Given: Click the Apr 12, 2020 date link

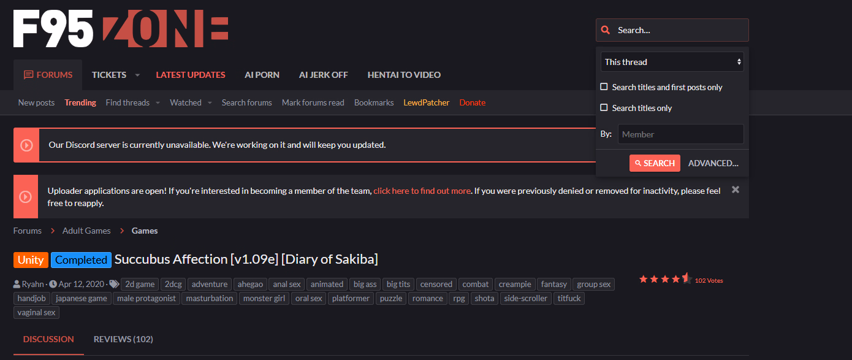Looking at the screenshot, I should pyautogui.click(x=82, y=284).
